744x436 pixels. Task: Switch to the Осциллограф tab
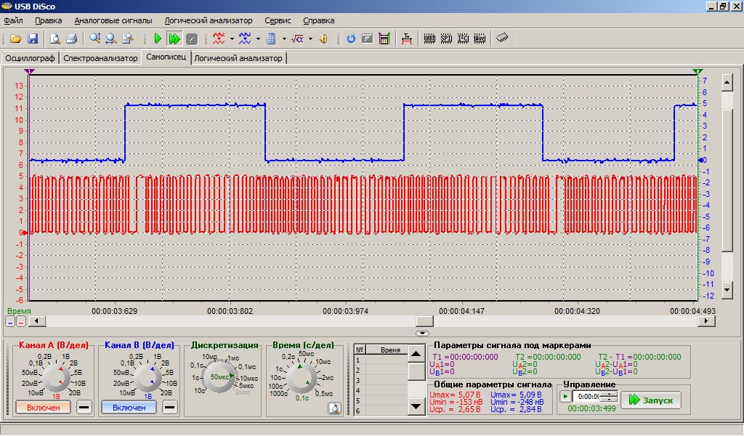pos(31,58)
